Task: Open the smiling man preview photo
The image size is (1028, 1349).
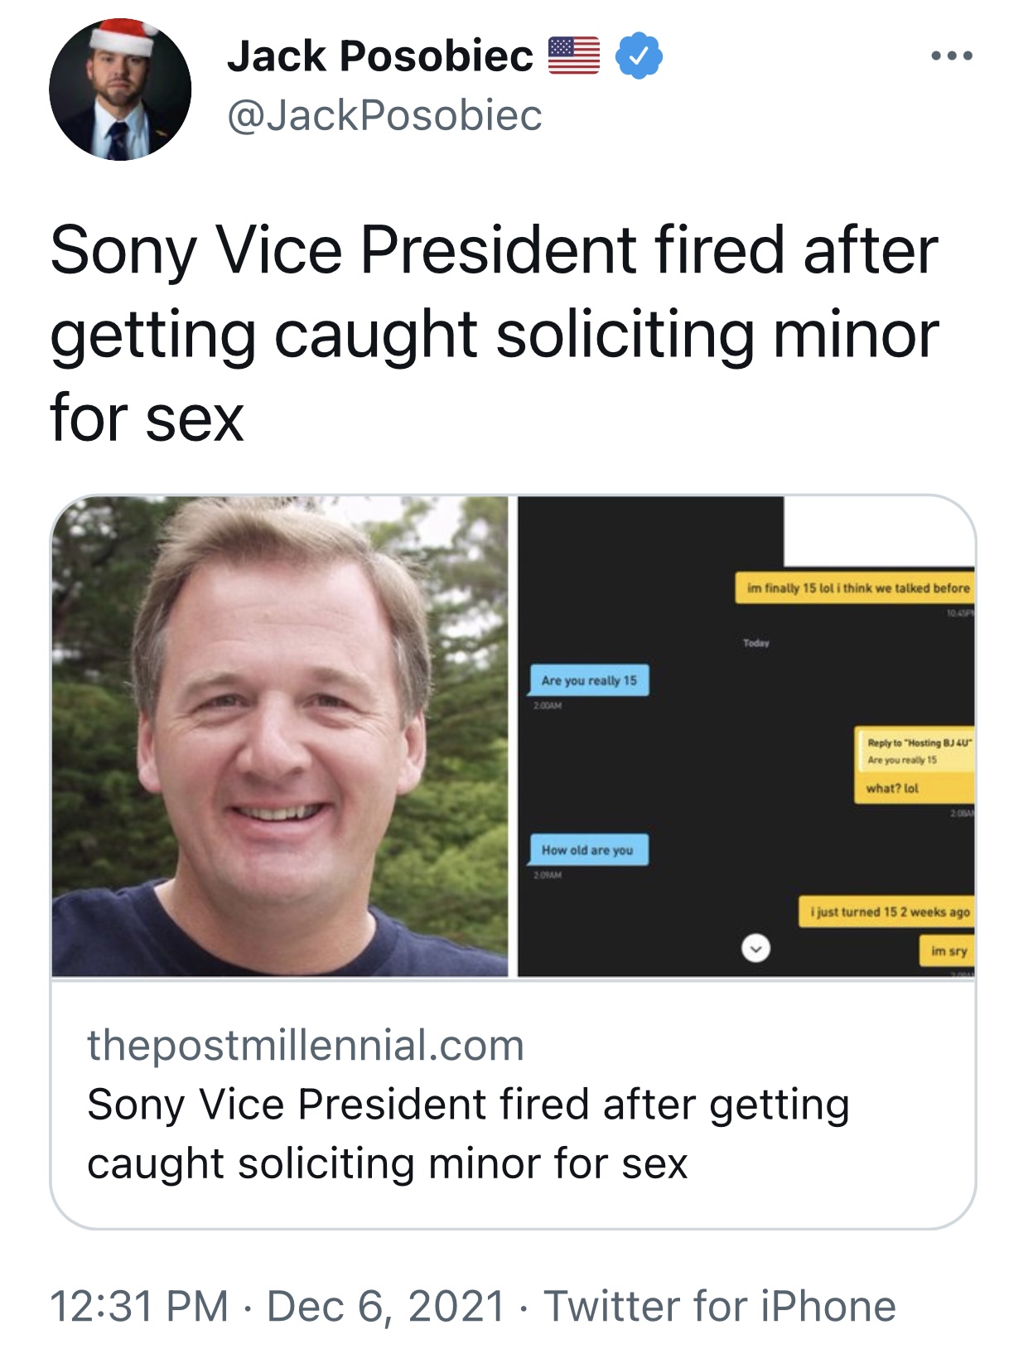Action: click(280, 736)
